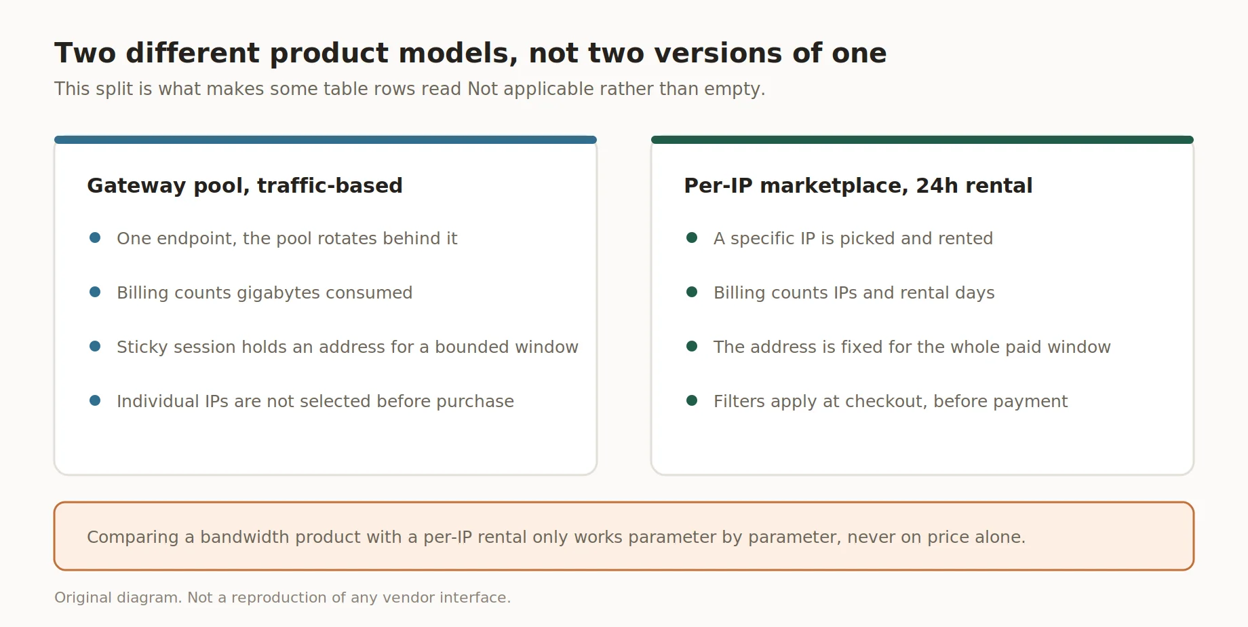Click the main title 'Two different product models'
The image size is (1248, 627).
pyautogui.click(x=470, y=53)
